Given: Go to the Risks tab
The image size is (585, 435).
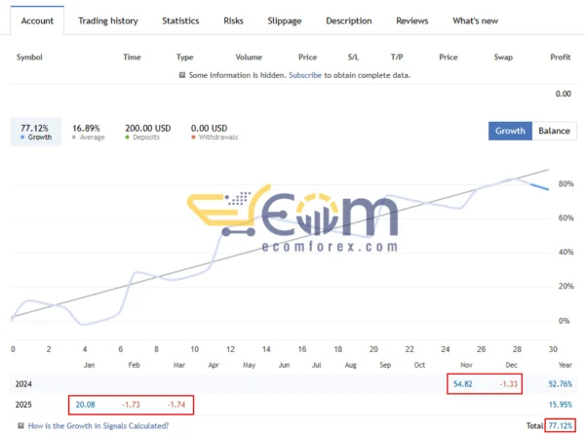Looking at the screenshot, I should click(x=234, y=20).
